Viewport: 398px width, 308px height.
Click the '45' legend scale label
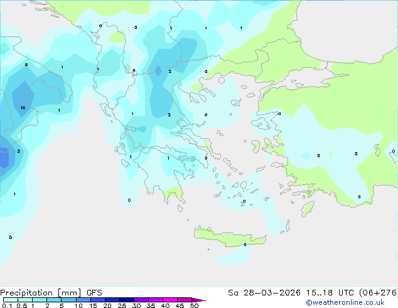tap(180, 305)
